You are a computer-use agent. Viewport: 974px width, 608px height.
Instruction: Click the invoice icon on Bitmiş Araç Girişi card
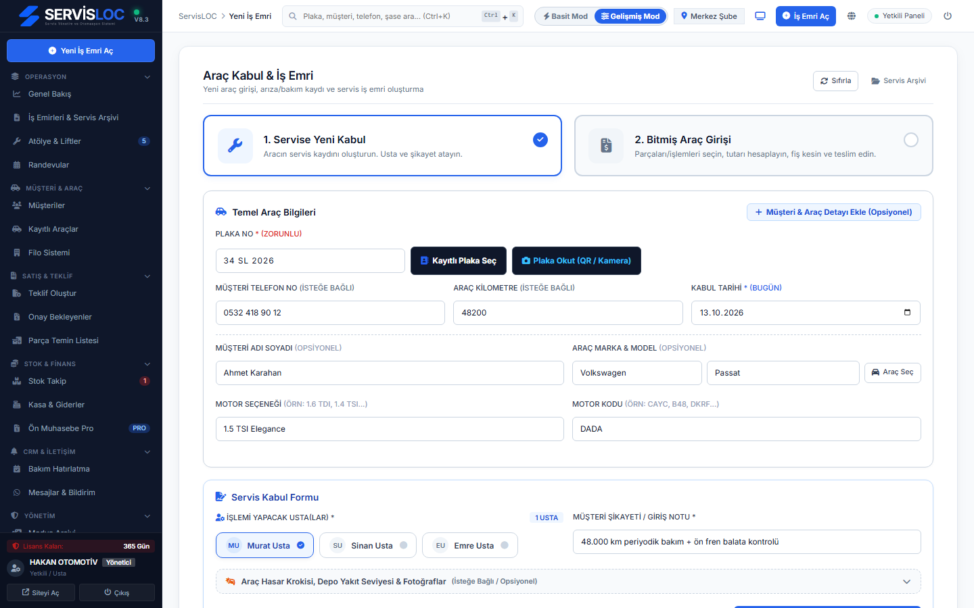606,145
